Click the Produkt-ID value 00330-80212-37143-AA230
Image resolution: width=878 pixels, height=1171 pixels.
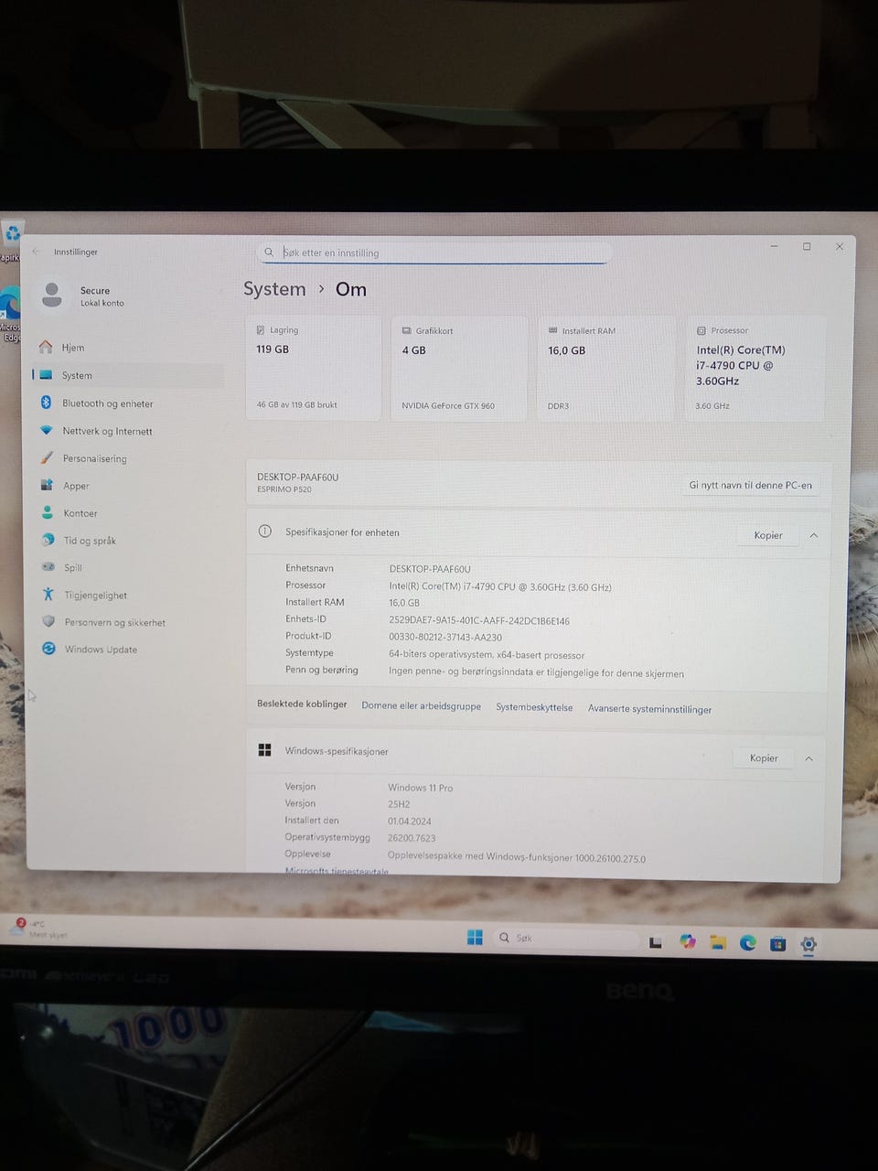445,637
